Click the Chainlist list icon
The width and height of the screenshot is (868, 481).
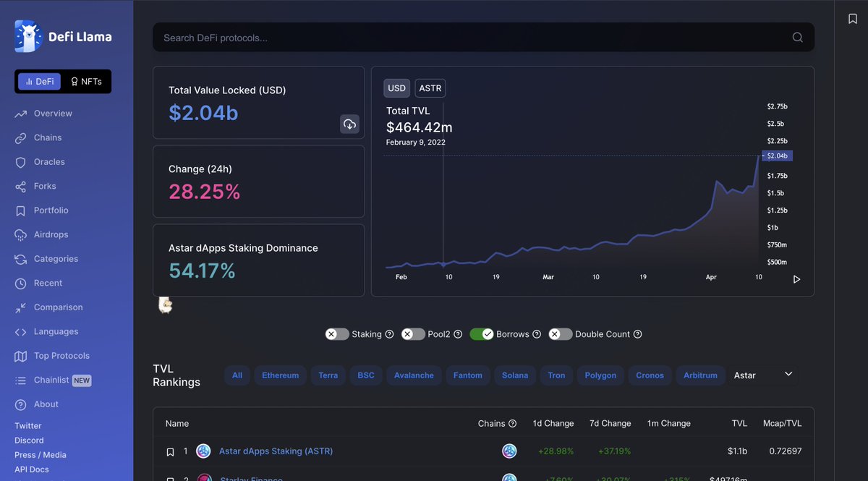coord(20,380)
